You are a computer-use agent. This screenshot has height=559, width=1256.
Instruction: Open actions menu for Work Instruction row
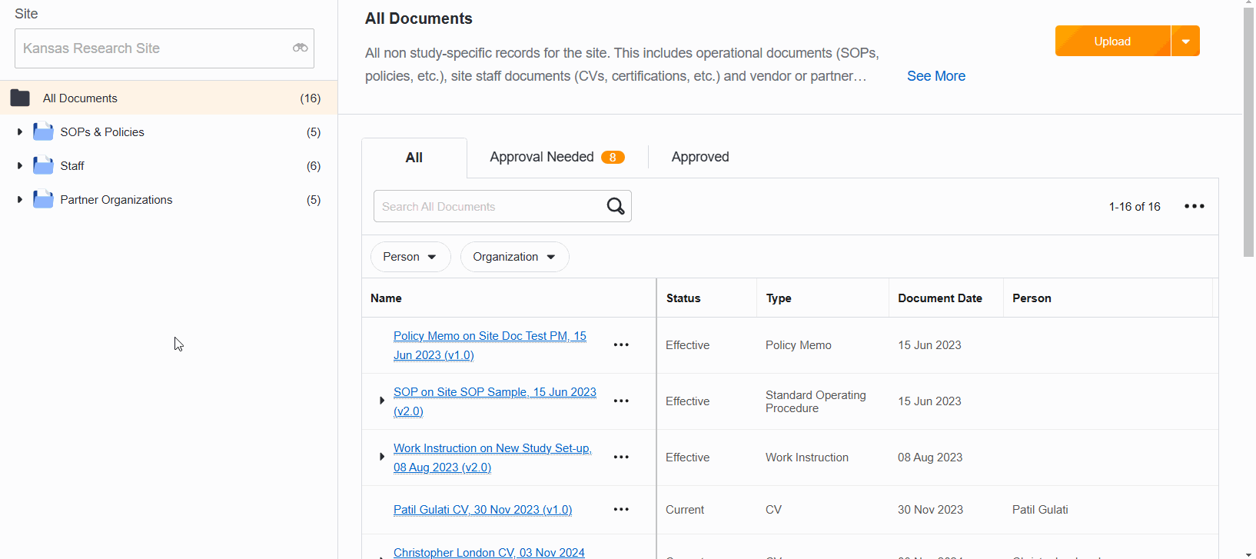[621, 458]
